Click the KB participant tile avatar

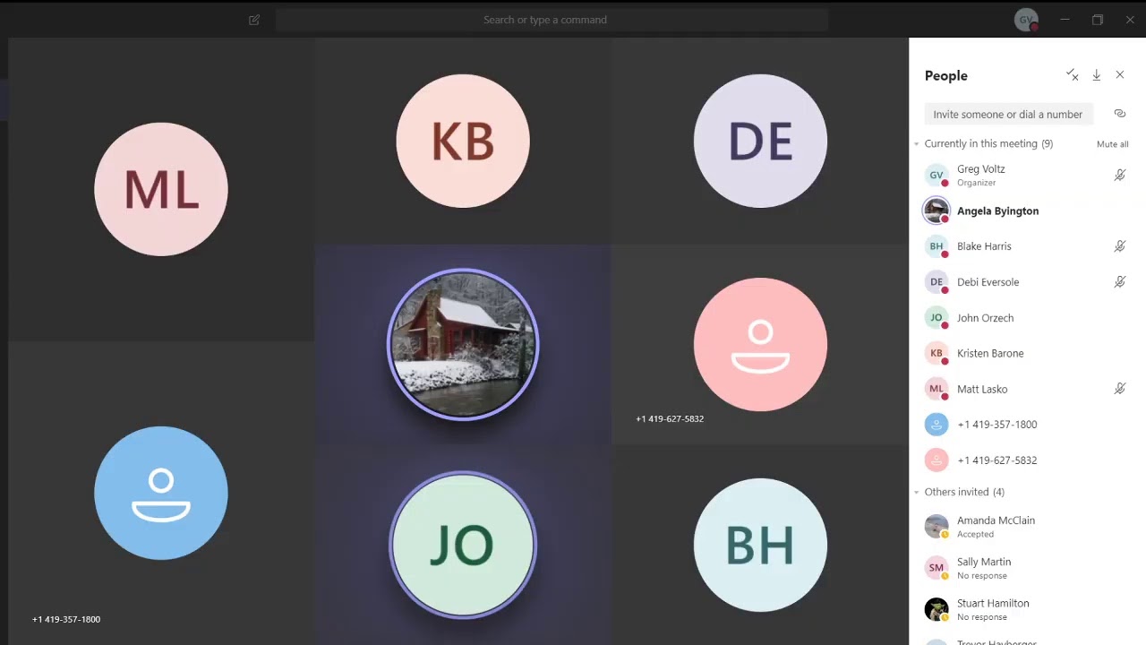point(463,141)
